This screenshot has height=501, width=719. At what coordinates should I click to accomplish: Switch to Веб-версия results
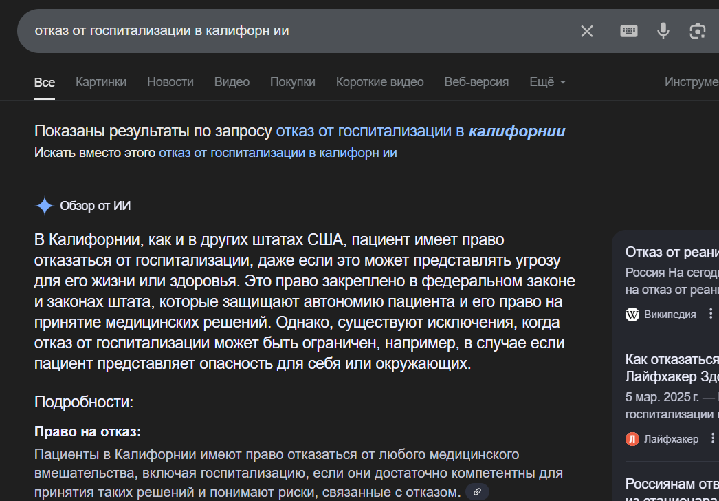476,82
